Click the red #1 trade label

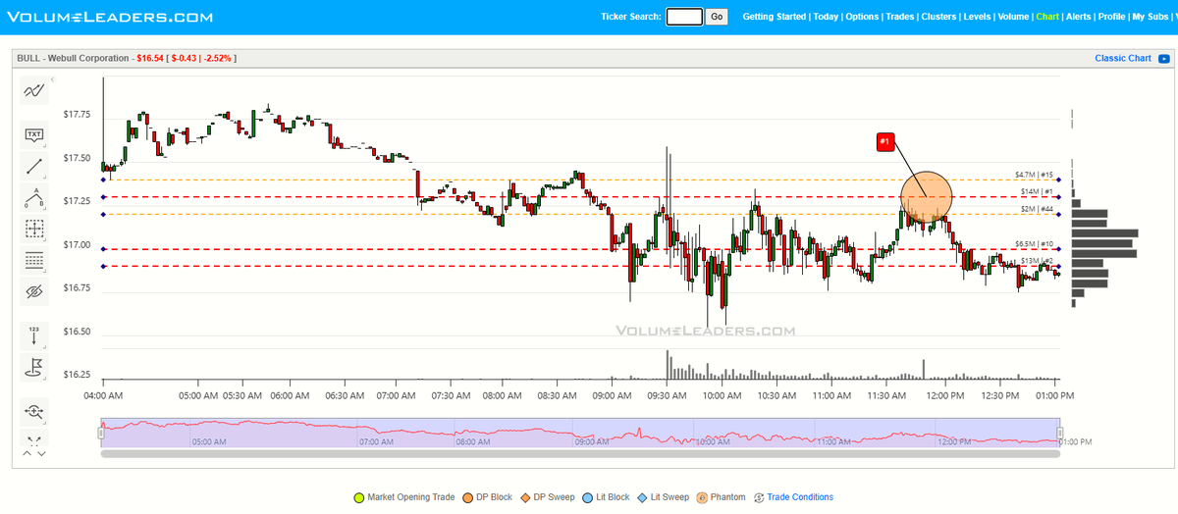pyautogui.click(x=884, y=142)
